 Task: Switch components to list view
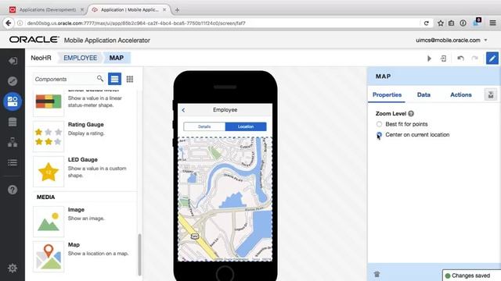[115, 79]
